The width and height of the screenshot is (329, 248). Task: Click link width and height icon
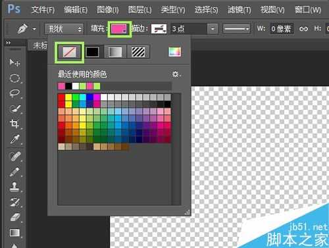[x=303, y=29]
